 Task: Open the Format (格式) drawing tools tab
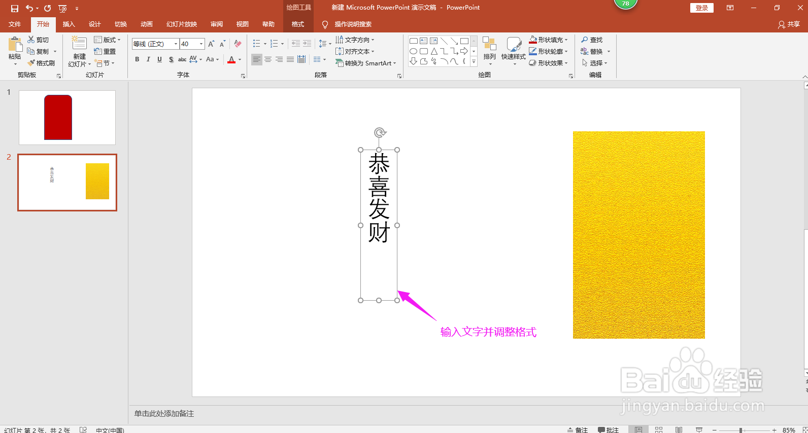coord(298,24)
